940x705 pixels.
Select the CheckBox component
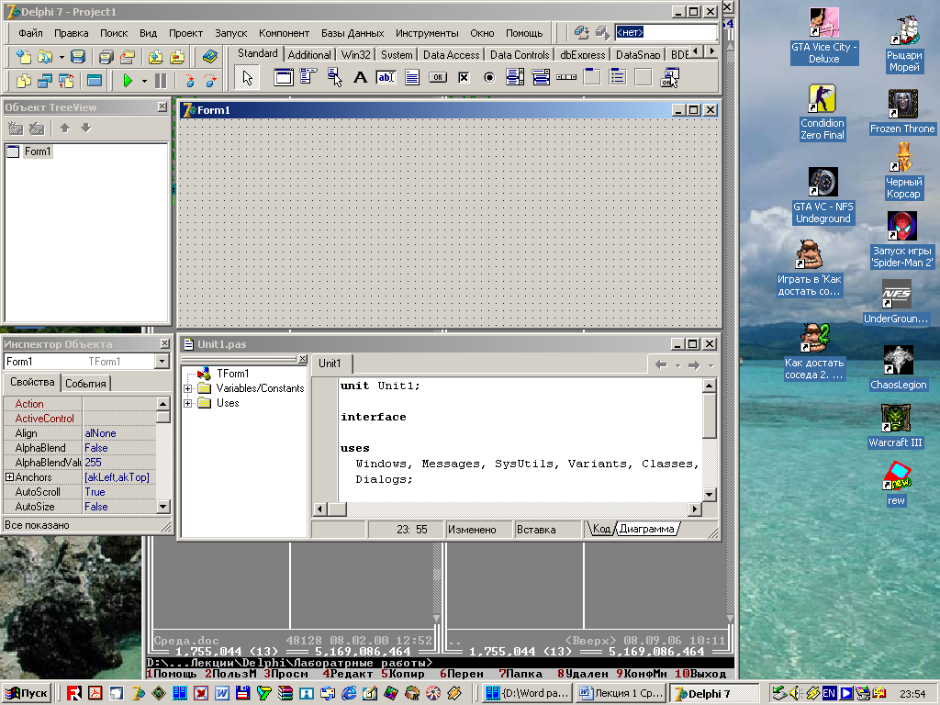point(464,77)
